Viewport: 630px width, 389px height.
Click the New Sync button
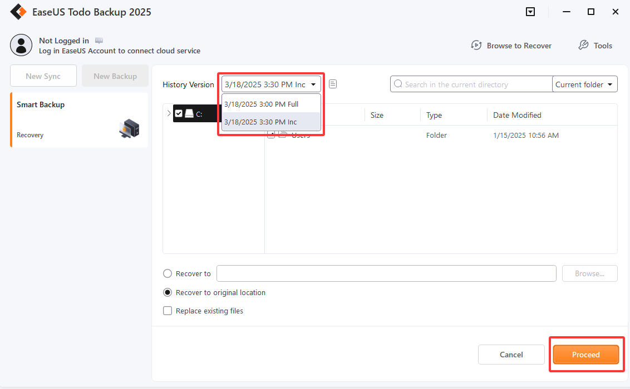pyautogui.click(x=43, y=76)
